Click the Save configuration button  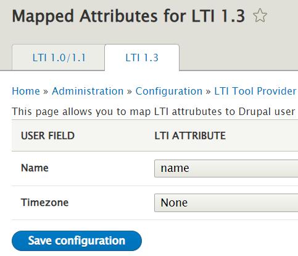(x=77, y=241)
